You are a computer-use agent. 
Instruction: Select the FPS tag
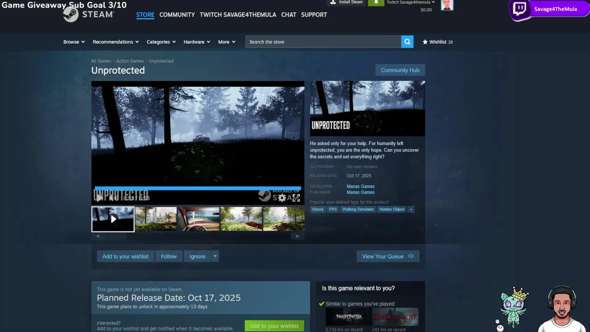point(333,209)
